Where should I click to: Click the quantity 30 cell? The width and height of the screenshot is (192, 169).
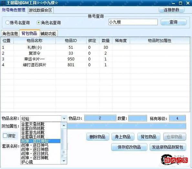pyautogui.click(x=106, y=48)
